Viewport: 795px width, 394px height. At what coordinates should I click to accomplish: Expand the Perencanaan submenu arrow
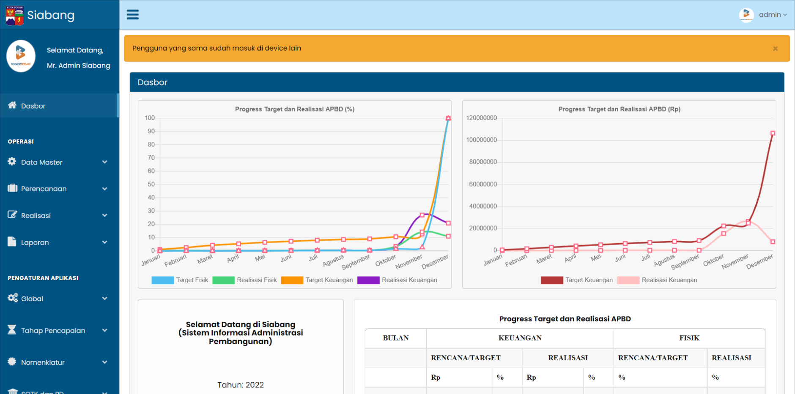[104, 189]
